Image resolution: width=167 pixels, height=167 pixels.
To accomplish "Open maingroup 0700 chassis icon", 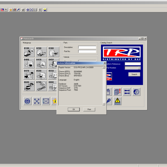I will coord(41,86).
